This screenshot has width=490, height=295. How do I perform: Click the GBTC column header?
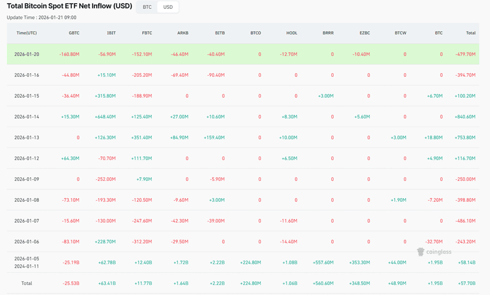tap(74, 33)
